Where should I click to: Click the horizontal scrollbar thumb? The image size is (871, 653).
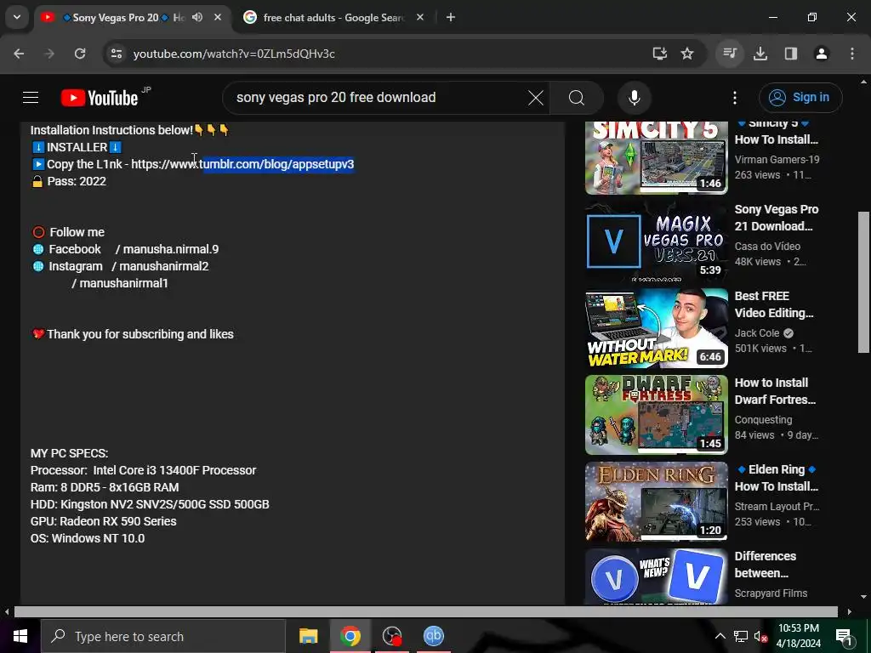(425, 611)
